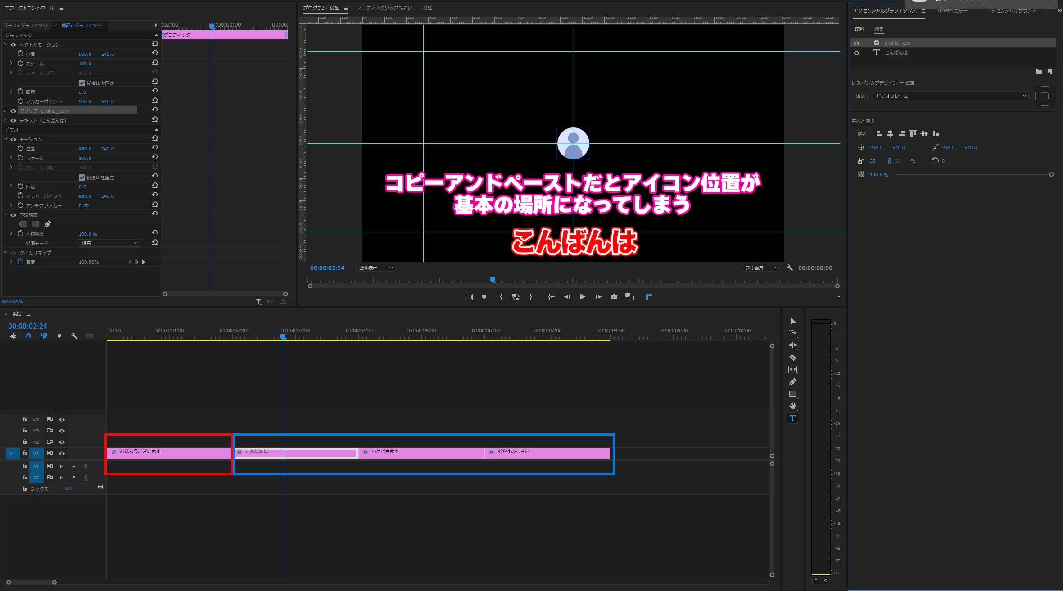Uncheck the aspect ratio lock under Vector Motion
The width and height of the screenshot is (1063, 591).
click(x=82, y=83)
